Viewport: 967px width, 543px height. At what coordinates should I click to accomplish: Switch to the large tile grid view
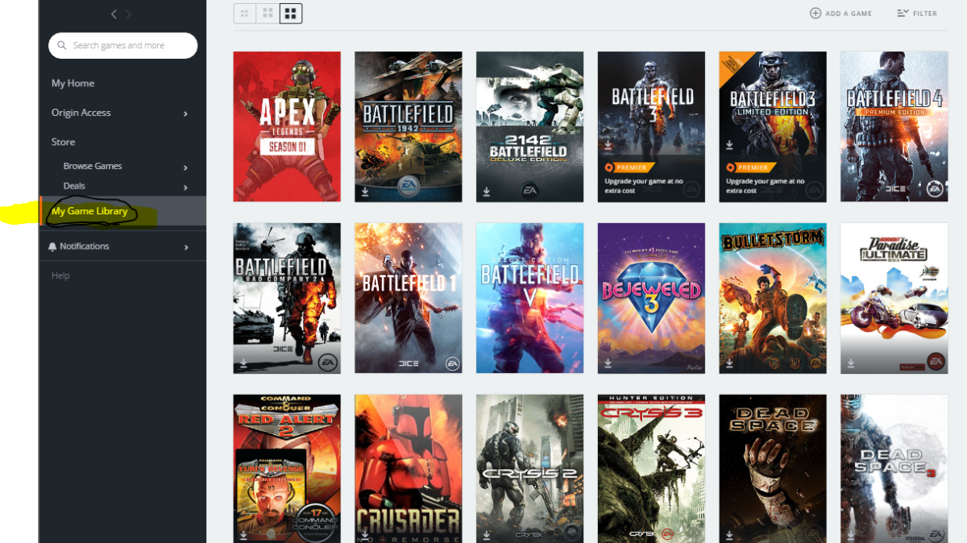(291, 14)
